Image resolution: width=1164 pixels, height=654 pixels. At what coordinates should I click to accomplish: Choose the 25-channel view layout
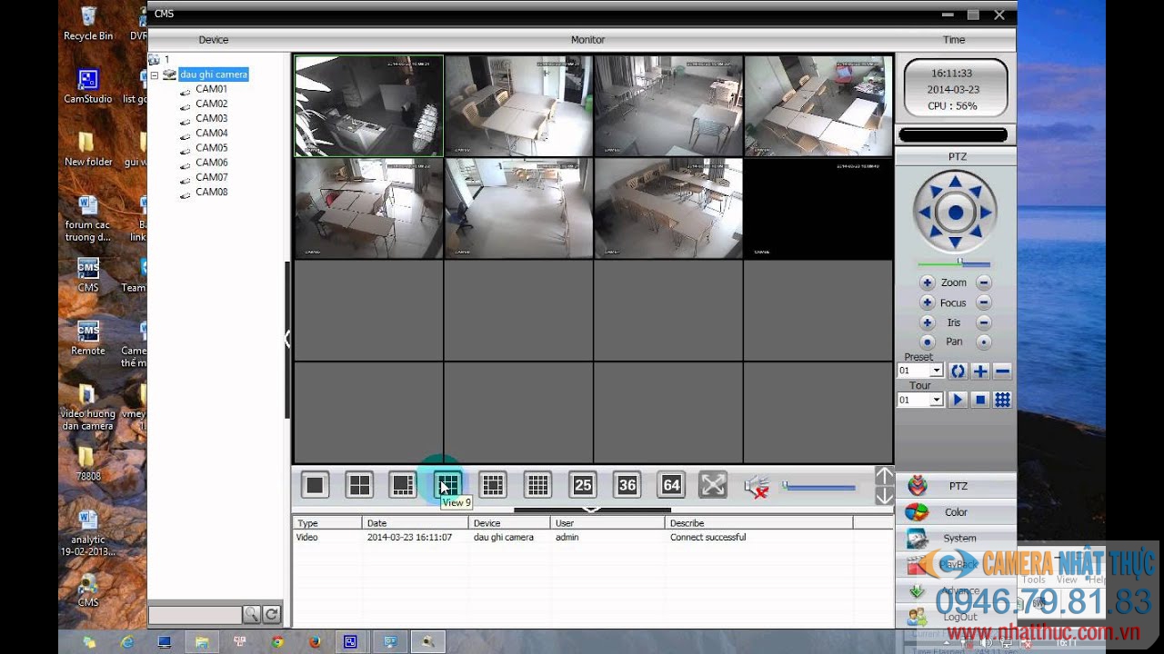(582, 484)
